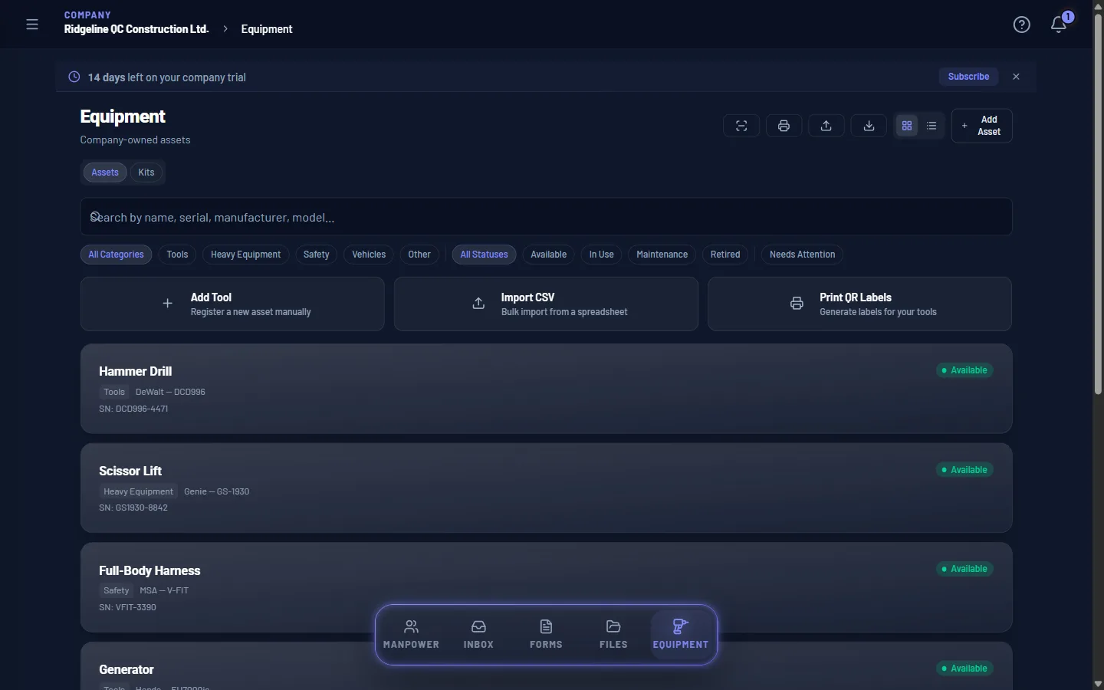
Task: Open the help question mark icon
Action: coord(1021,25)
